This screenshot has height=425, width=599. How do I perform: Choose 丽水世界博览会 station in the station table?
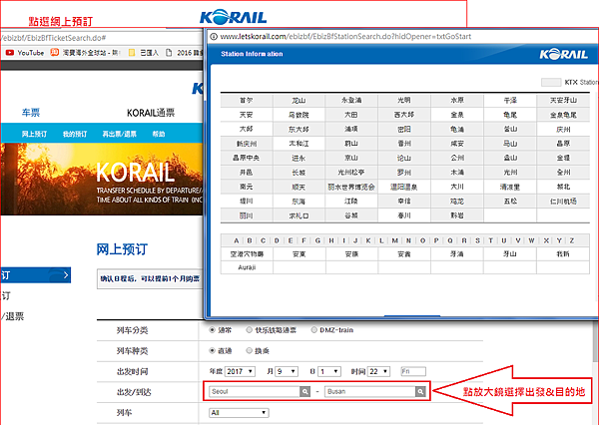[351, 187]
